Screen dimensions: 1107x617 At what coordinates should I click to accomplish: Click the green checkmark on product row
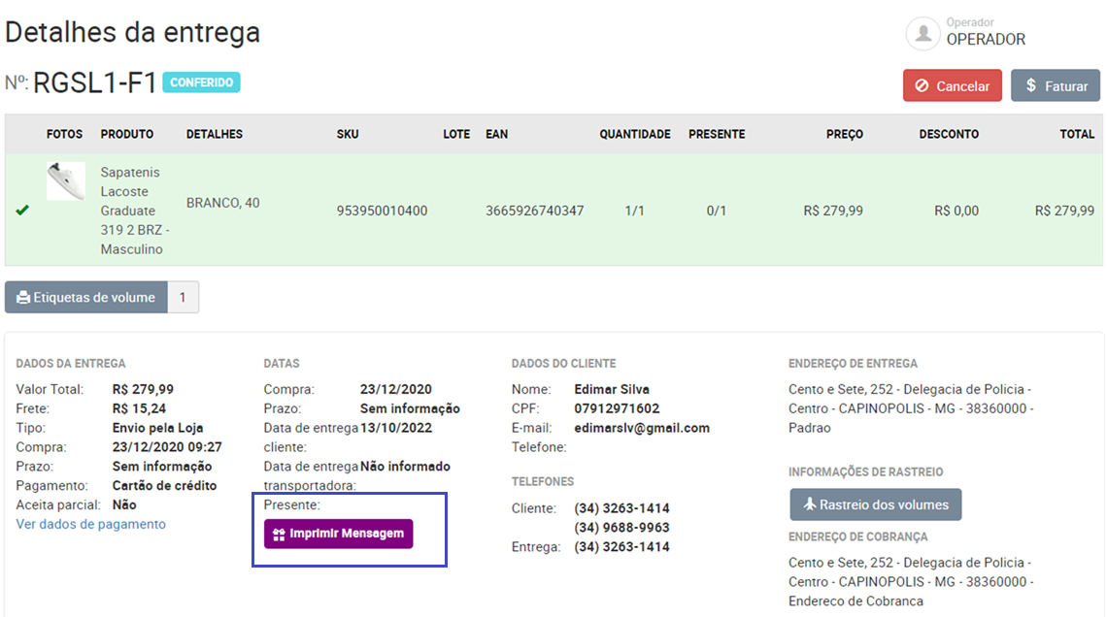pos(22,210)
